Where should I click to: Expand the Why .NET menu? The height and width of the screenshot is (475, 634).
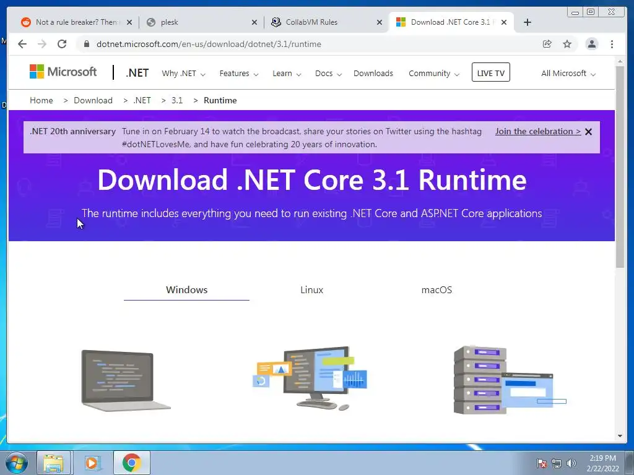pyautogui.click(x=183, y=74)
